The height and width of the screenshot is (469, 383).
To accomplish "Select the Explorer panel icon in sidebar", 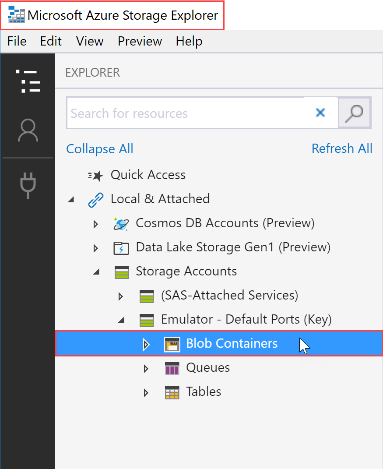I will (27, 81).
